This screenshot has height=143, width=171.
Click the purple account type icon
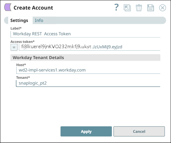pyautogui.click(x=8, y=7)
